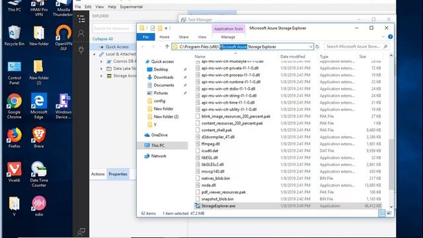Viewport: 423px width, 238px height.
Task: Open Windows Device desktop shortcut
Action: 63,106
